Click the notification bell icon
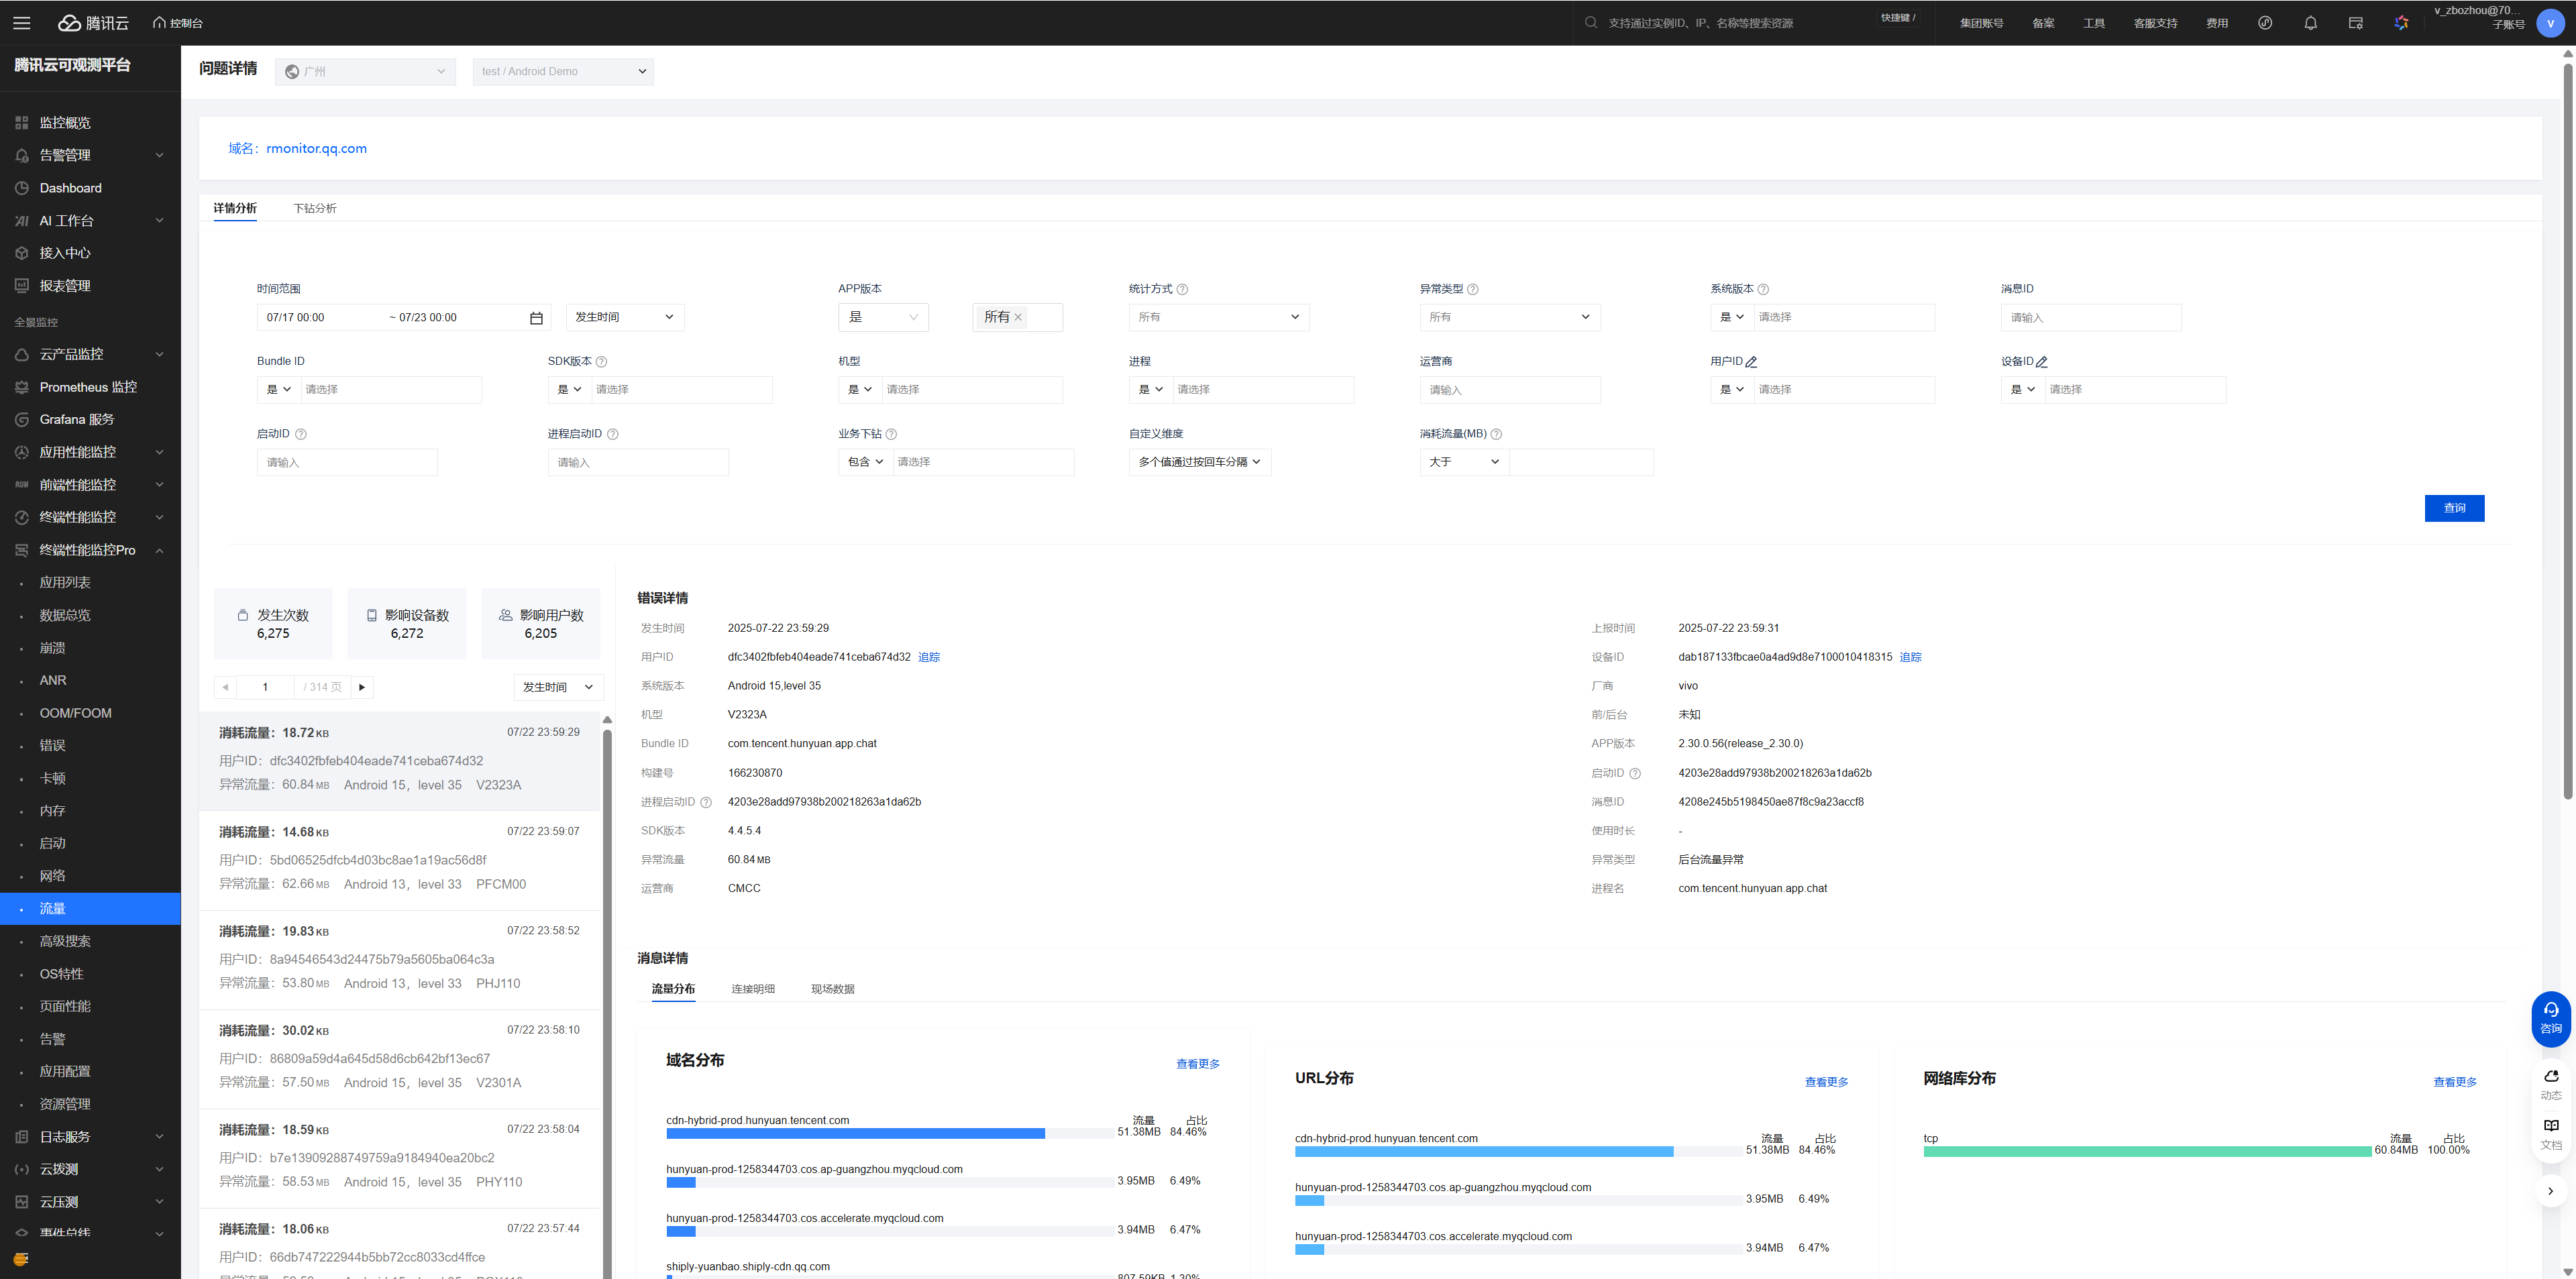This screenshot has height=1279, width=2576. coord(2310,22)
